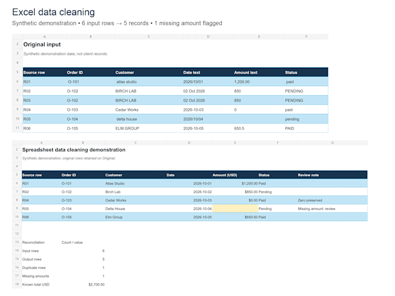The width and height of the screenshot is (395, 296).
Task: Select the value 5 beside Output rows
Action: point(103,259)
